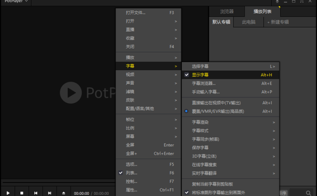Click the playlist search magnifier icon

(x=308, y=193)
